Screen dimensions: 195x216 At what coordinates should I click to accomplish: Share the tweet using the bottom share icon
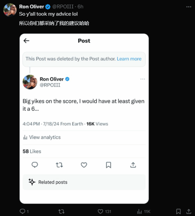(189, 211)
